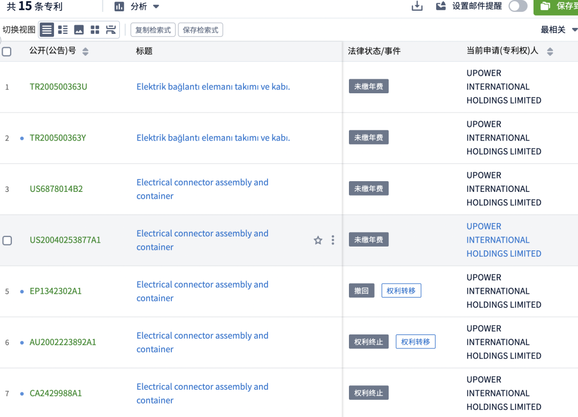Click 权利转移 tag for AU2002223892A1

pyautogui.click(x=415, y=342)
